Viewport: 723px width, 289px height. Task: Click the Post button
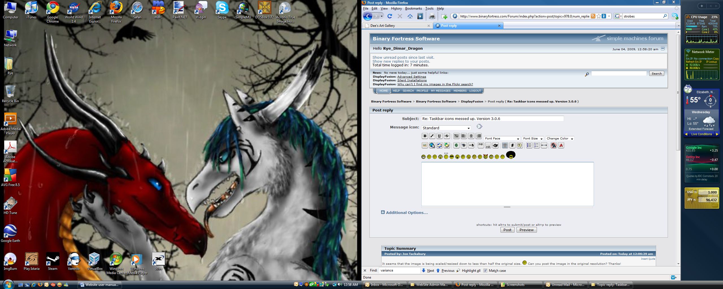click(507, 230)
